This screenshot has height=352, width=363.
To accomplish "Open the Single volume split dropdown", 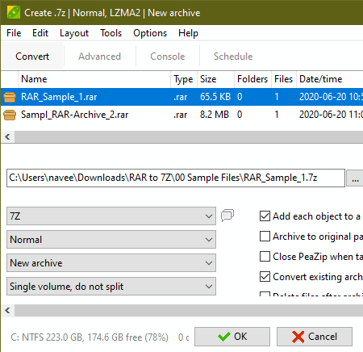I will 111,287.
